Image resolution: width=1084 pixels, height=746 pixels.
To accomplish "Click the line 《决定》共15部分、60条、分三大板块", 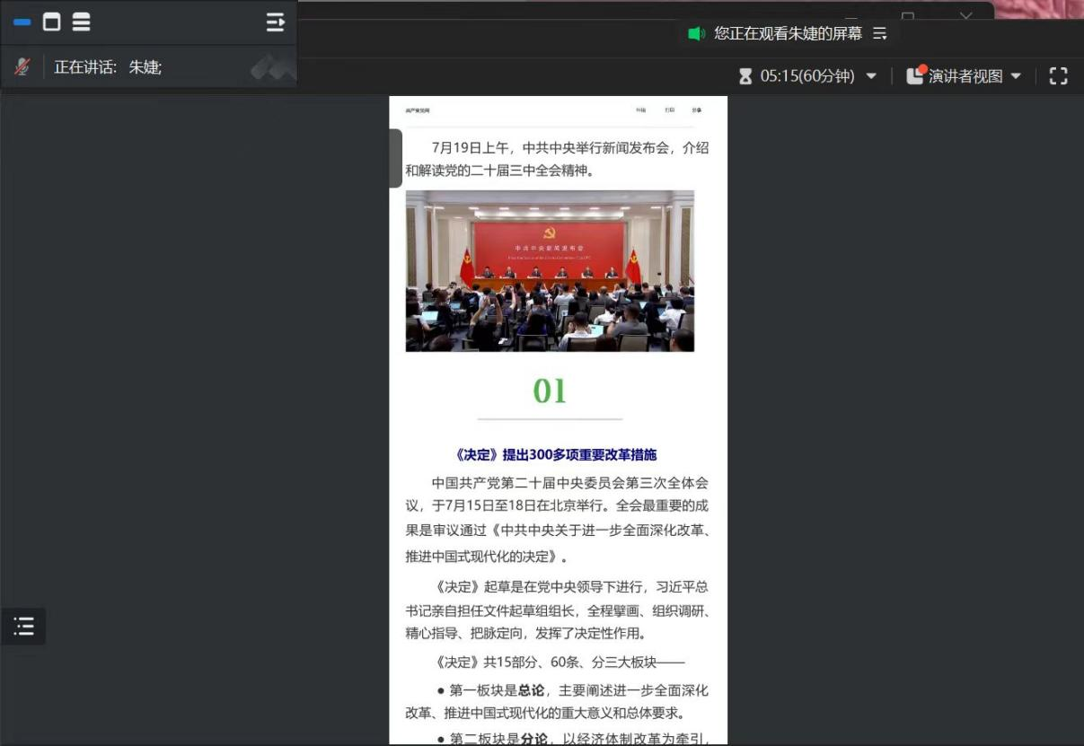I will 559,663.
